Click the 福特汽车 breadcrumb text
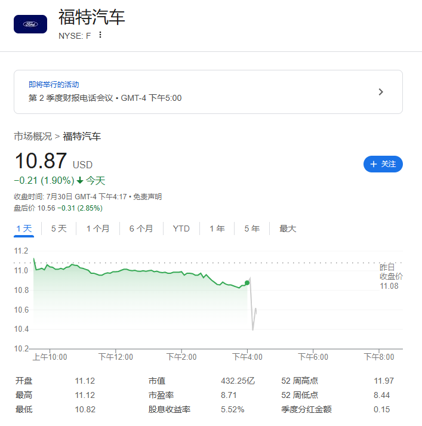422x426 pixels. (82, 137)
